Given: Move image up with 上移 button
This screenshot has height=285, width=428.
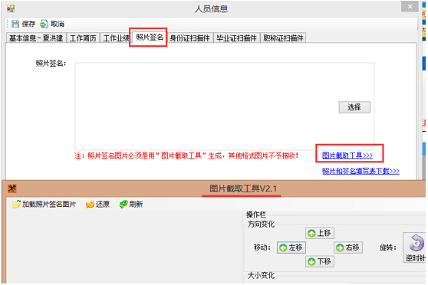Looking at the screenshot, I should click(x=320, y=233).
